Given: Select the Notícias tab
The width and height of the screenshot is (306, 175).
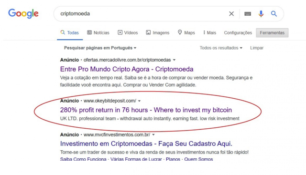Looking at the screenshot, I should (98, 33).
